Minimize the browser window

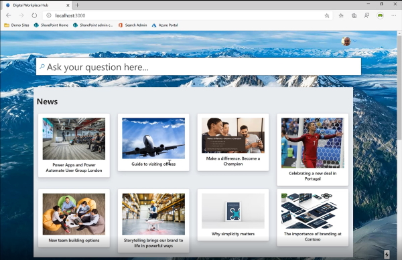click(368, 4)
